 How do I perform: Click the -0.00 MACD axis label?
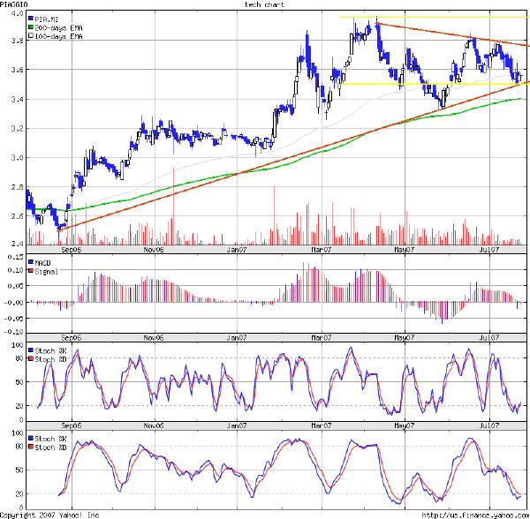click(14, 303)
